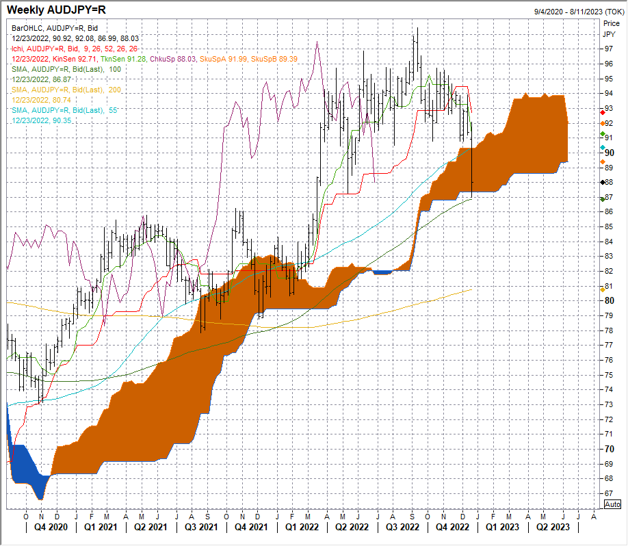Click the dark green SMA 100 marker near 87

click(x=603, y=199)
